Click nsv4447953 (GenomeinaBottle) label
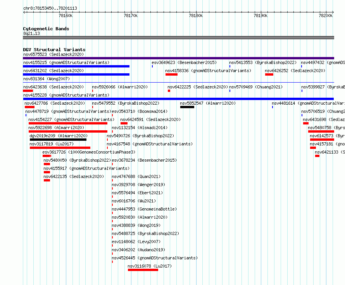The image size is (345, 285). [x=144, y=209]
